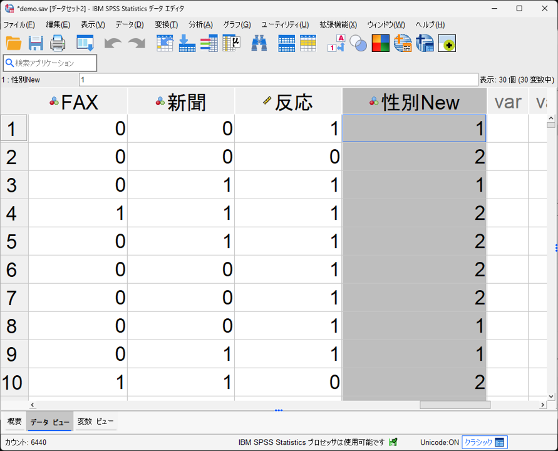Viewport: 558px width, 451px height.
Task: Click the vertical scrollbar down arrow
Action: (551, 396)
